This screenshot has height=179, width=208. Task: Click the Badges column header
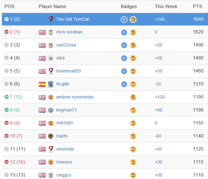coord(129,7)
